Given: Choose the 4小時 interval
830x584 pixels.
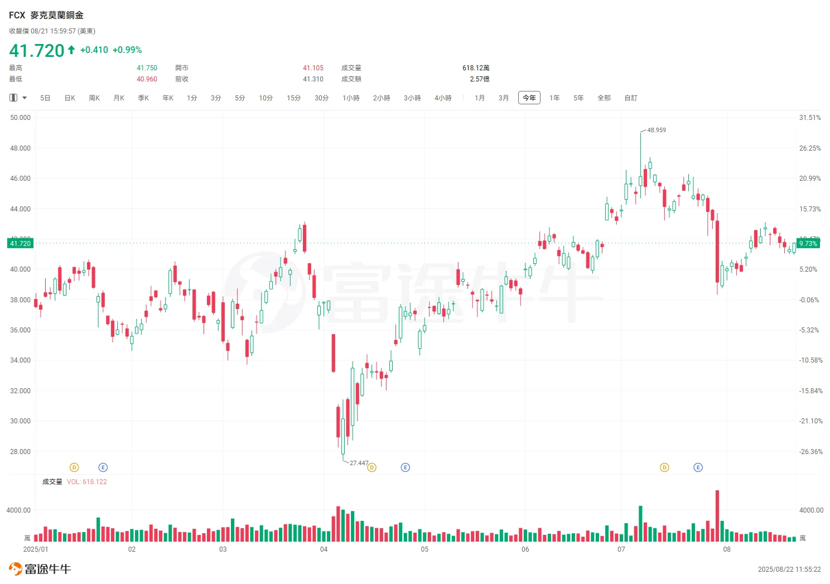Looking at the screenshot, I should coord(443,98).
